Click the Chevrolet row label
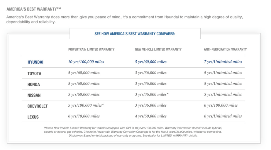 38,106
